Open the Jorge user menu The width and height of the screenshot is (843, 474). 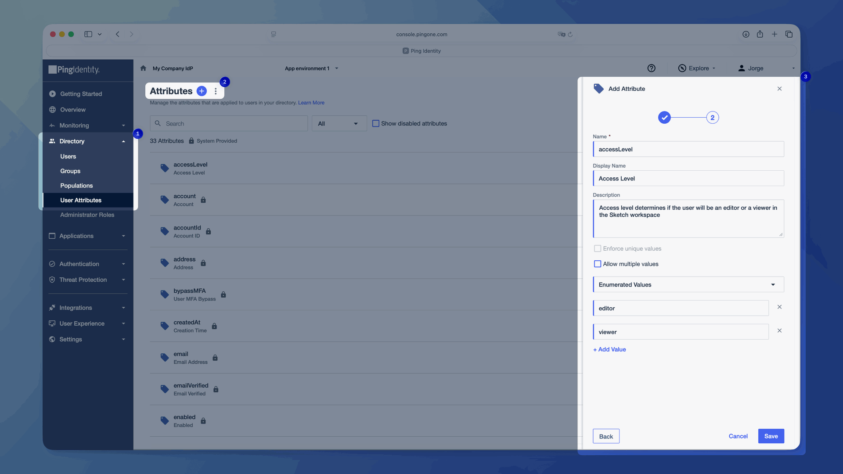point(766,68)
